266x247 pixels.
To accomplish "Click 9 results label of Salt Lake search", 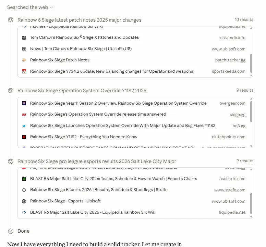I will (x=245, y=161).
